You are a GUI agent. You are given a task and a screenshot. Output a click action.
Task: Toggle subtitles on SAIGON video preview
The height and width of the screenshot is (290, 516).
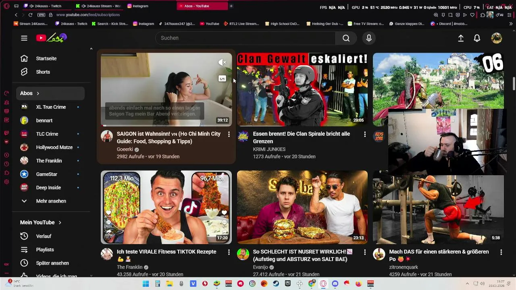pyautogui.click(x=222, y=79)
